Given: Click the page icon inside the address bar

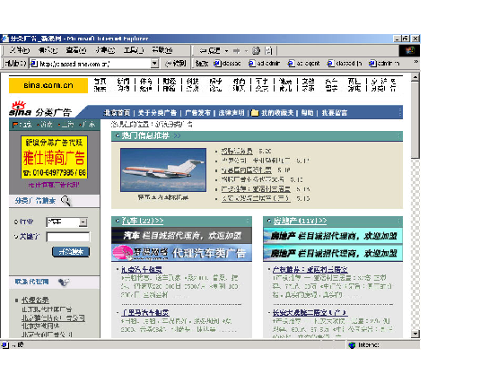Looking at the screenshot, I should (34, 64).
